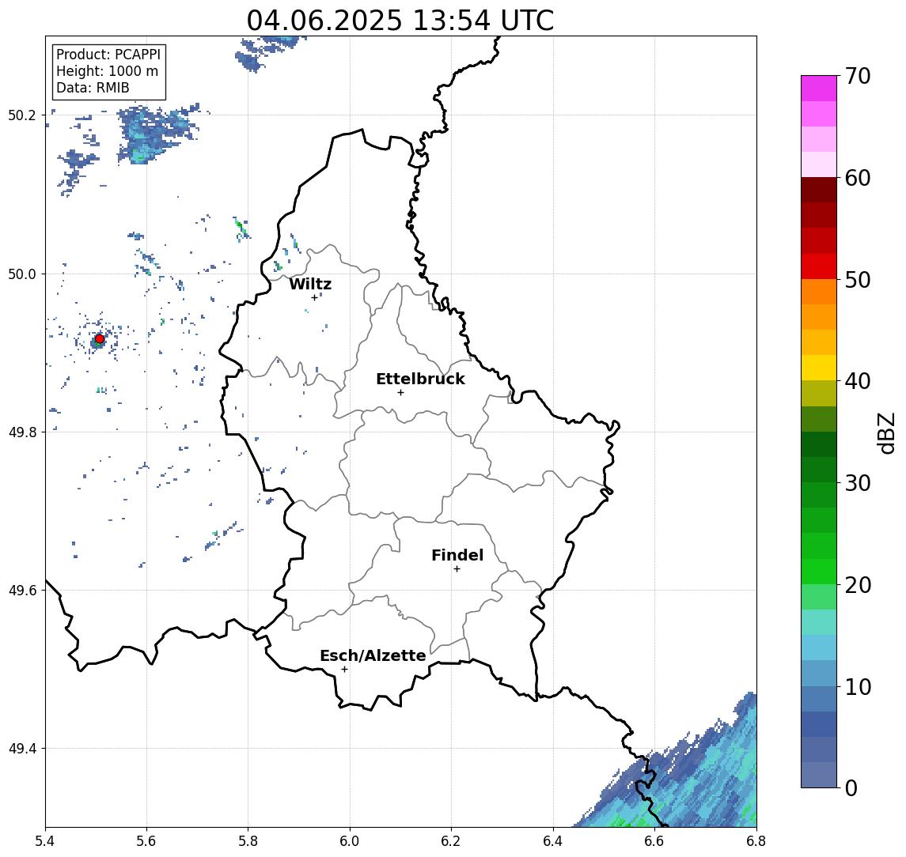
Task: Click the longitude tick label 6.0
Action: click(x=350, y=841)
